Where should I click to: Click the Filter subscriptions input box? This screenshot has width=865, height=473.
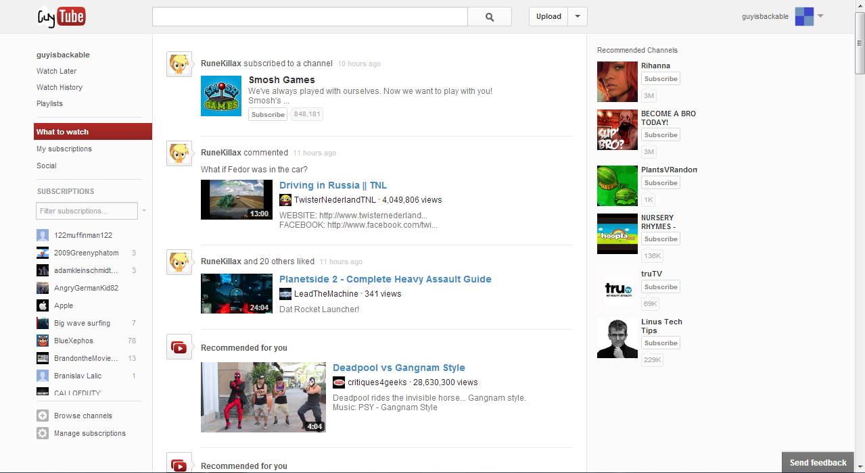[87, 211]
